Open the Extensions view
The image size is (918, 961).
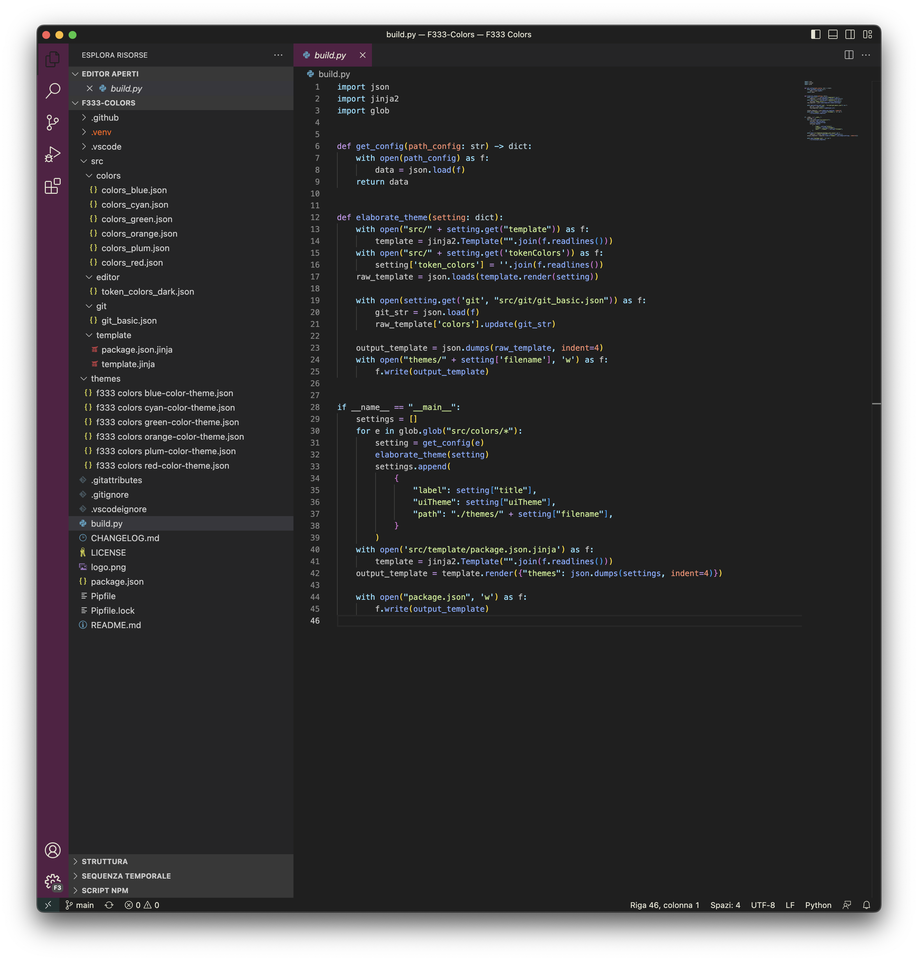pyautogui.click(x=52, y=186)
